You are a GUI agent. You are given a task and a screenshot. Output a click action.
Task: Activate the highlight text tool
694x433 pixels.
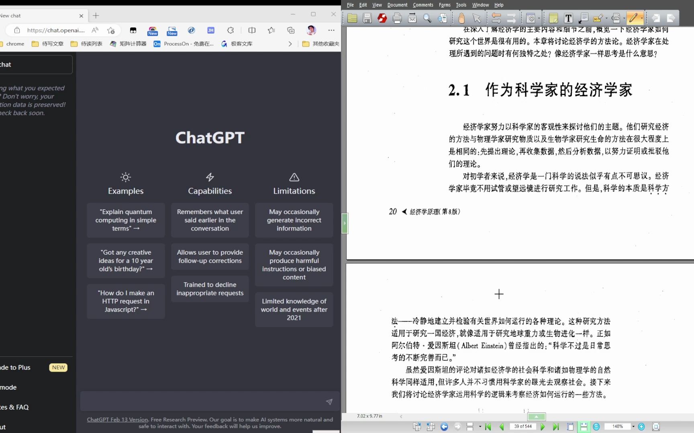597,18
